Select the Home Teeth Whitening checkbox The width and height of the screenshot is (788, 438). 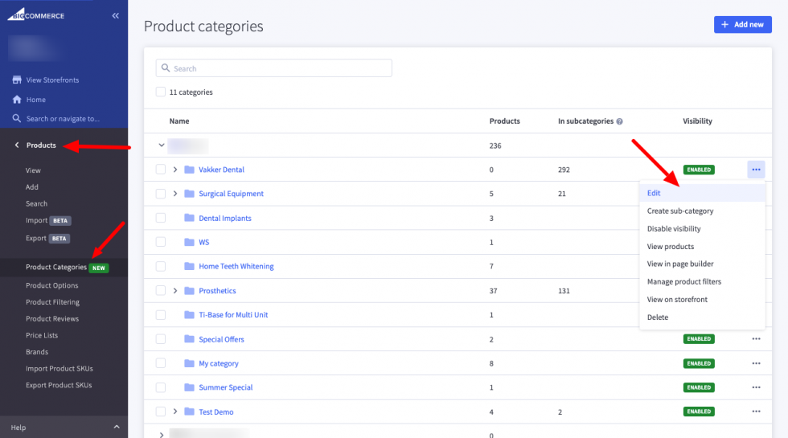point(161,266)
